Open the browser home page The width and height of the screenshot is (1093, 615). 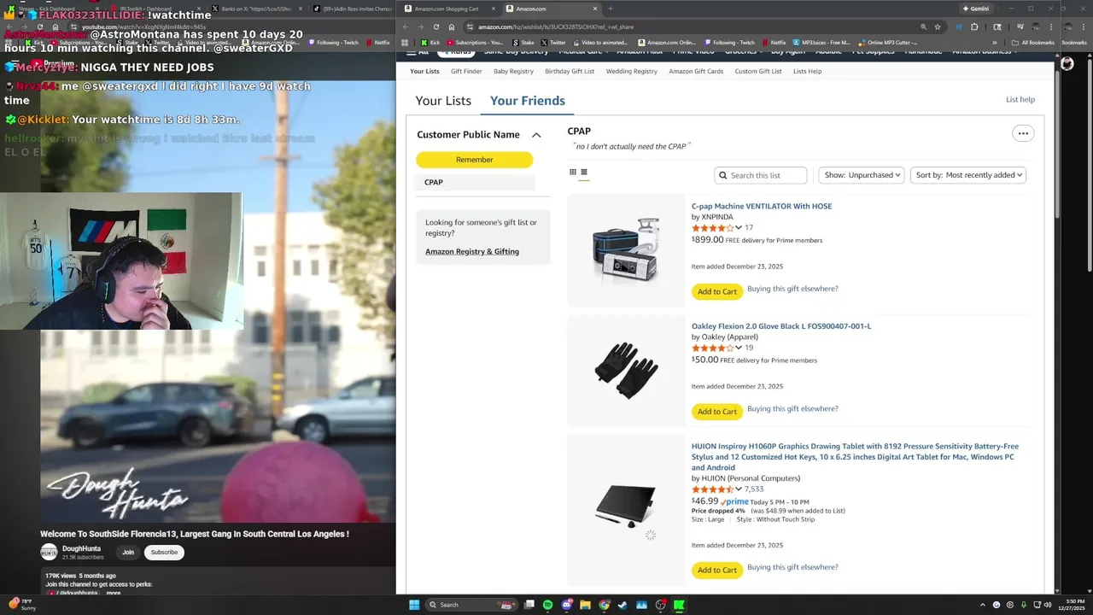[x=451, y=26]
